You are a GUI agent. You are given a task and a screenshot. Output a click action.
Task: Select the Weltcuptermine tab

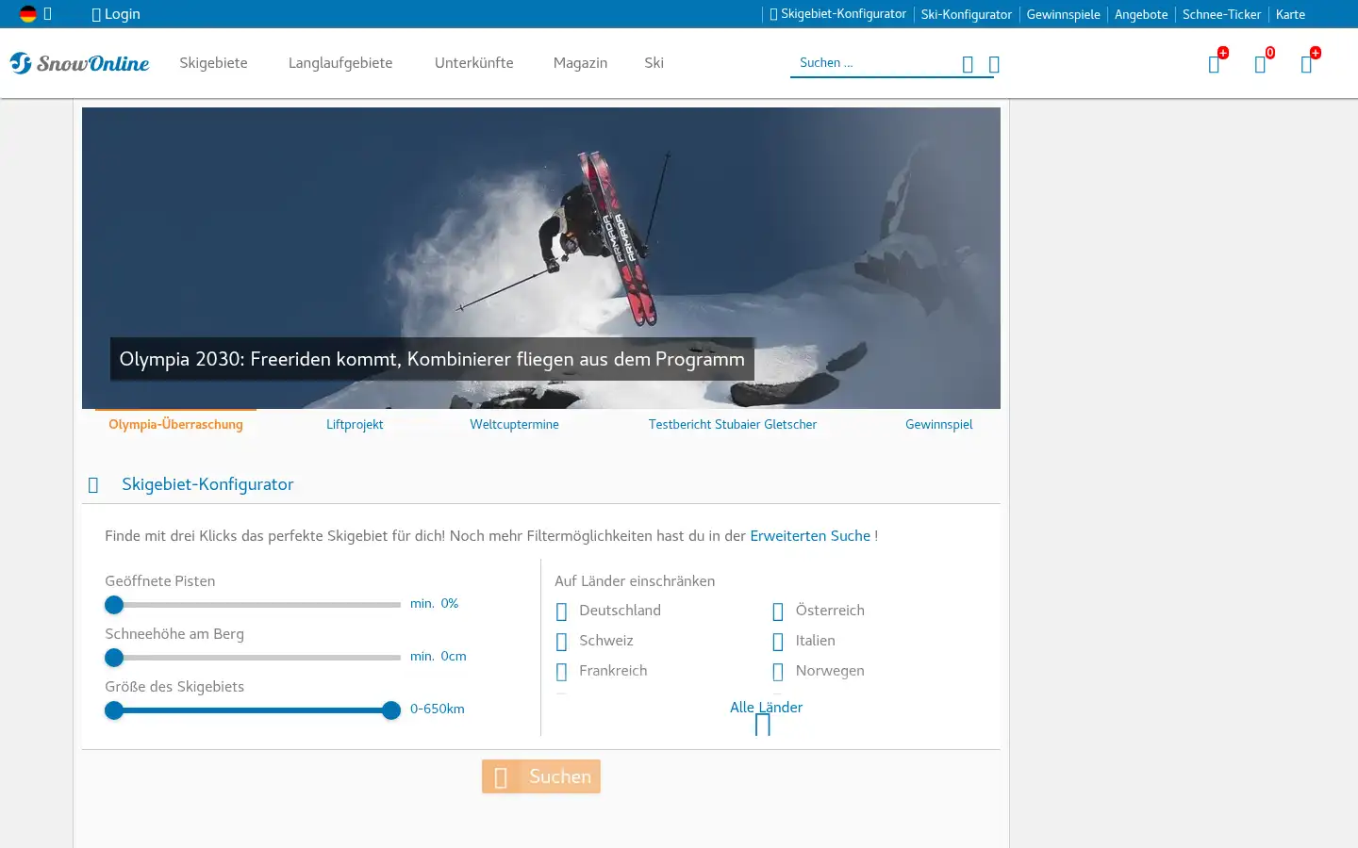pyautogui.click(x=514, y=424)
